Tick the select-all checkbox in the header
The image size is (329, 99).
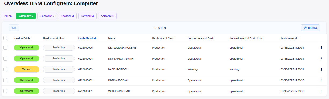pyautogui.click(x=5, y=38)
